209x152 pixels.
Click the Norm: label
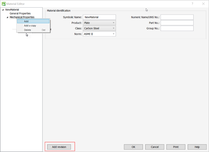coord(78,34)
